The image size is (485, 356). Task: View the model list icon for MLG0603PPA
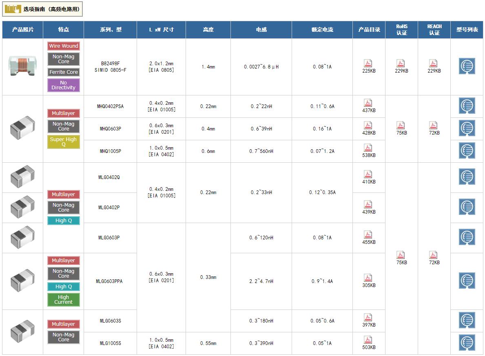pyautogui.click(x=467, y=281)
